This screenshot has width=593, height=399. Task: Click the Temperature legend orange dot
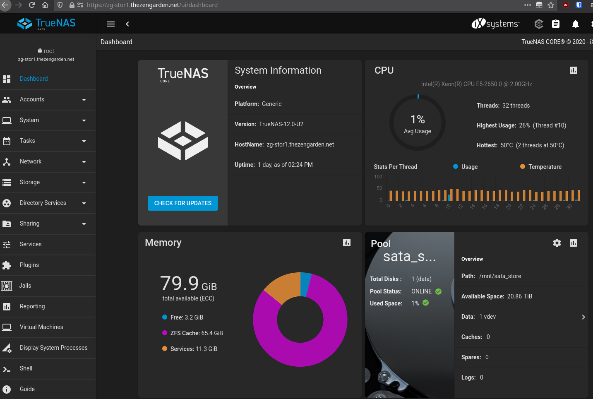click(x=523, y=166)
